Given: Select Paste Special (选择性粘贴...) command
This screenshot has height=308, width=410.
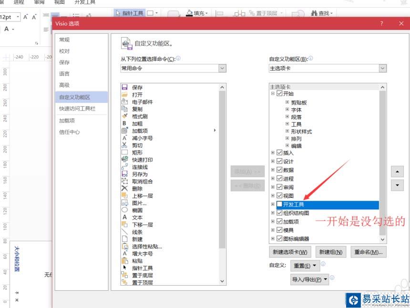Looking at the screenshot, I should coord(147,246).
